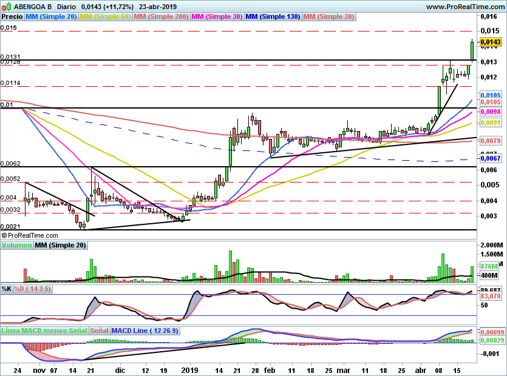Toggle the yellow MM (Simple 50) legend
507x376 pixels.
(x=105, y=16)
